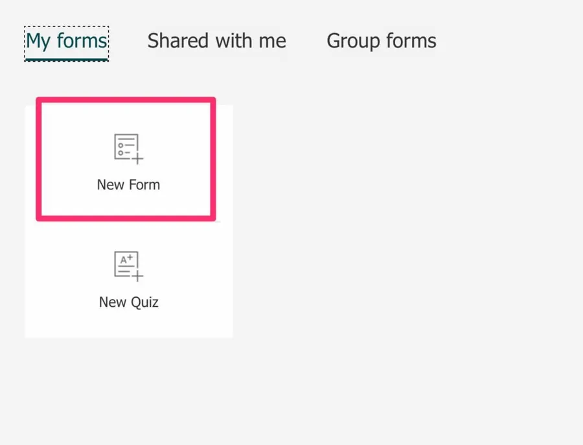583x445 pixels.
Task: Switch to the My forms tab
Action: 66,41
